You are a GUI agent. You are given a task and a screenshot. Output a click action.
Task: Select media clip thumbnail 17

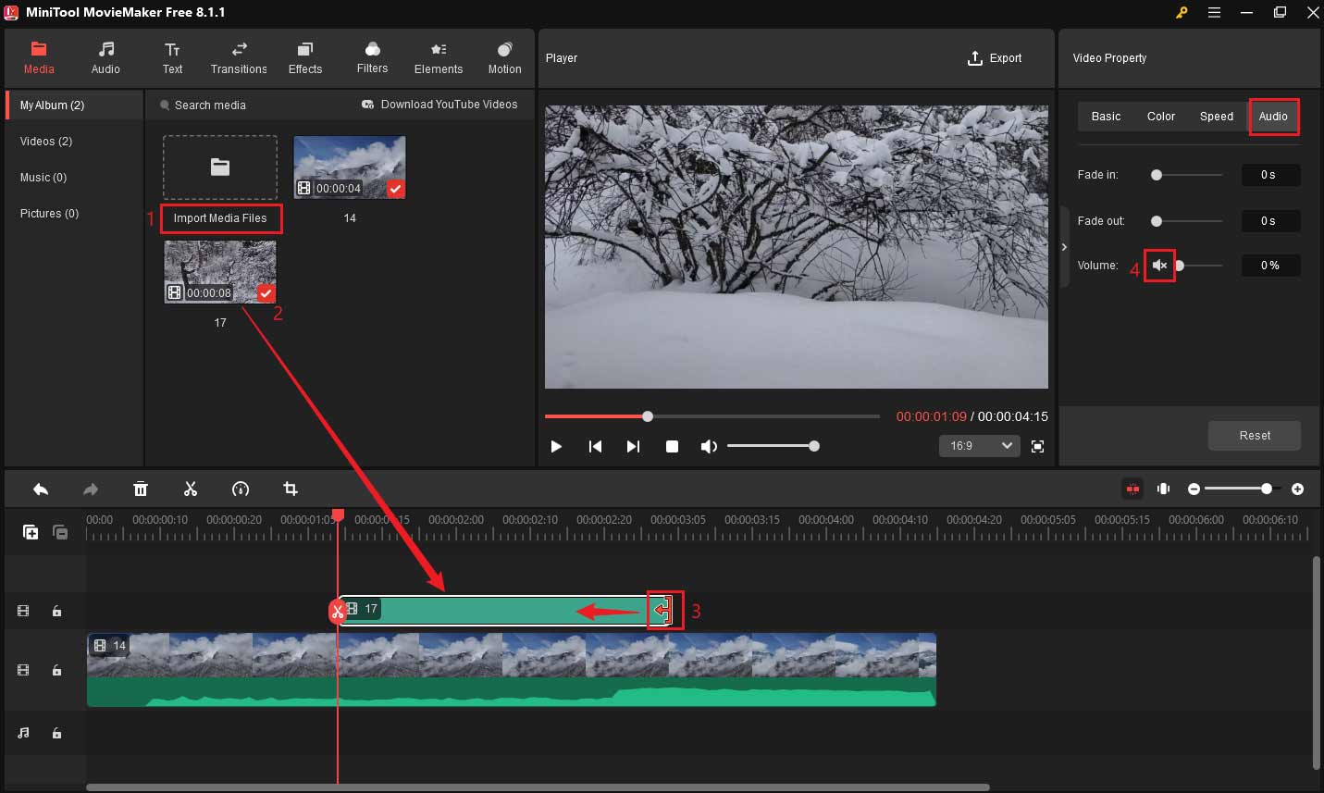click(220, 272)
